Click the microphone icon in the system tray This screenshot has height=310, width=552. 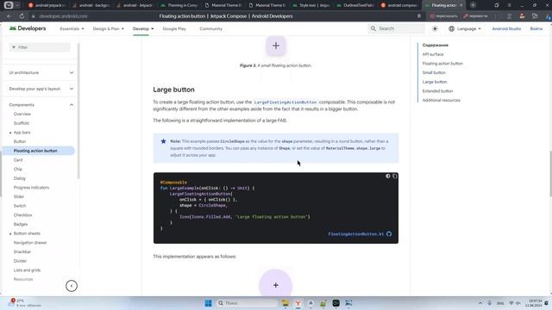[x=489, y=303]
